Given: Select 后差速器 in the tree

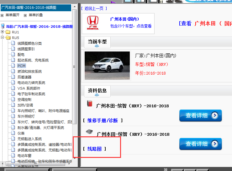Looking at the screenshot, I should tap(24, 77).
